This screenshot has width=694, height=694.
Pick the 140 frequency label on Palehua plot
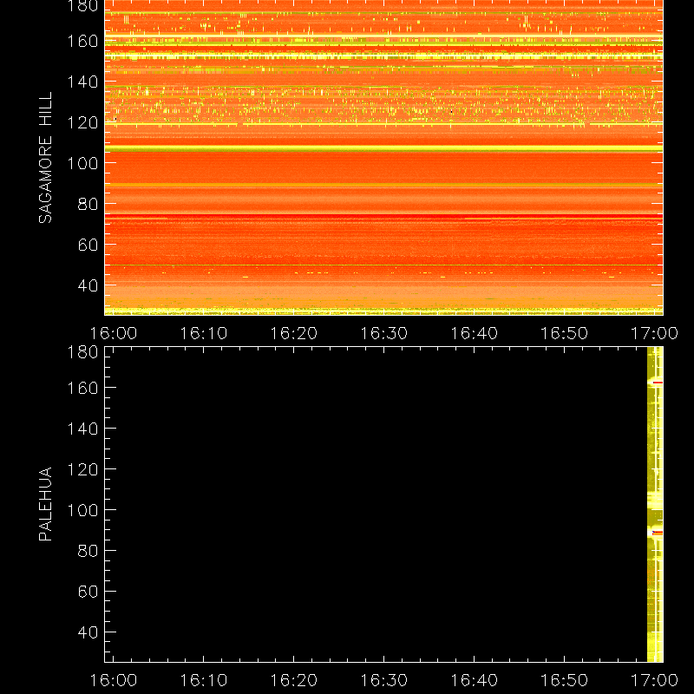pyautogui.click(x=82, y=429)
